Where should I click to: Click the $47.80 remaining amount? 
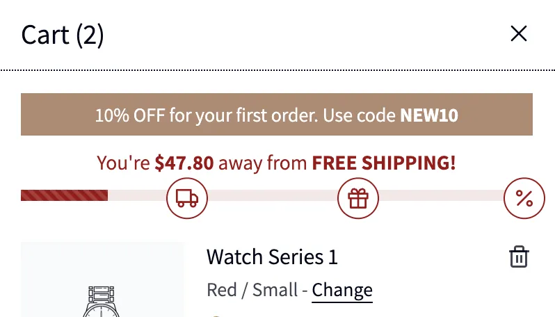click(184, 163)
